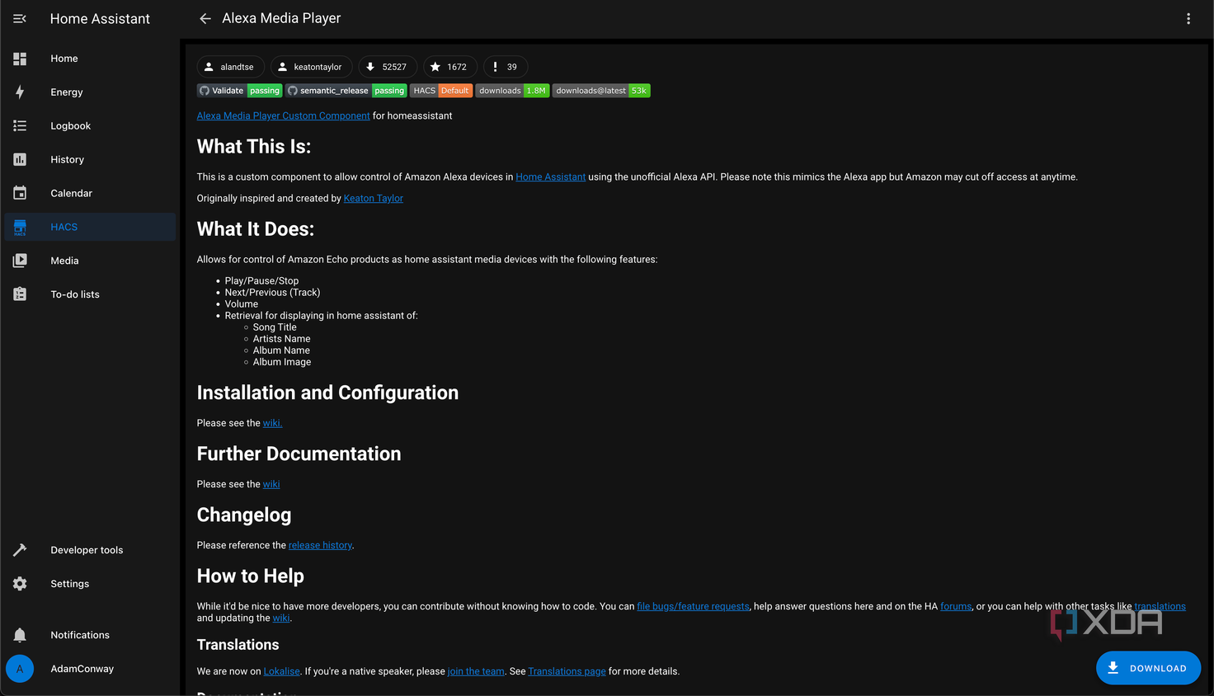Open Settings in the sidebar menu

pos(90,584)
